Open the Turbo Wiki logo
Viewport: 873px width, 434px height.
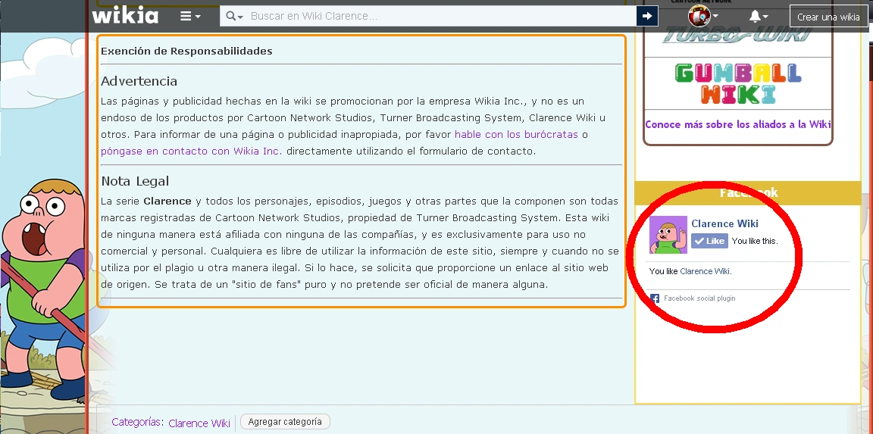click(737, 35)
